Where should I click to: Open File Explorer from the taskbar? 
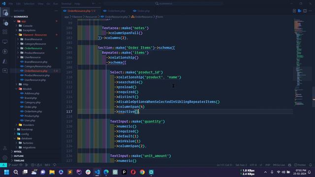coord(52,172)
